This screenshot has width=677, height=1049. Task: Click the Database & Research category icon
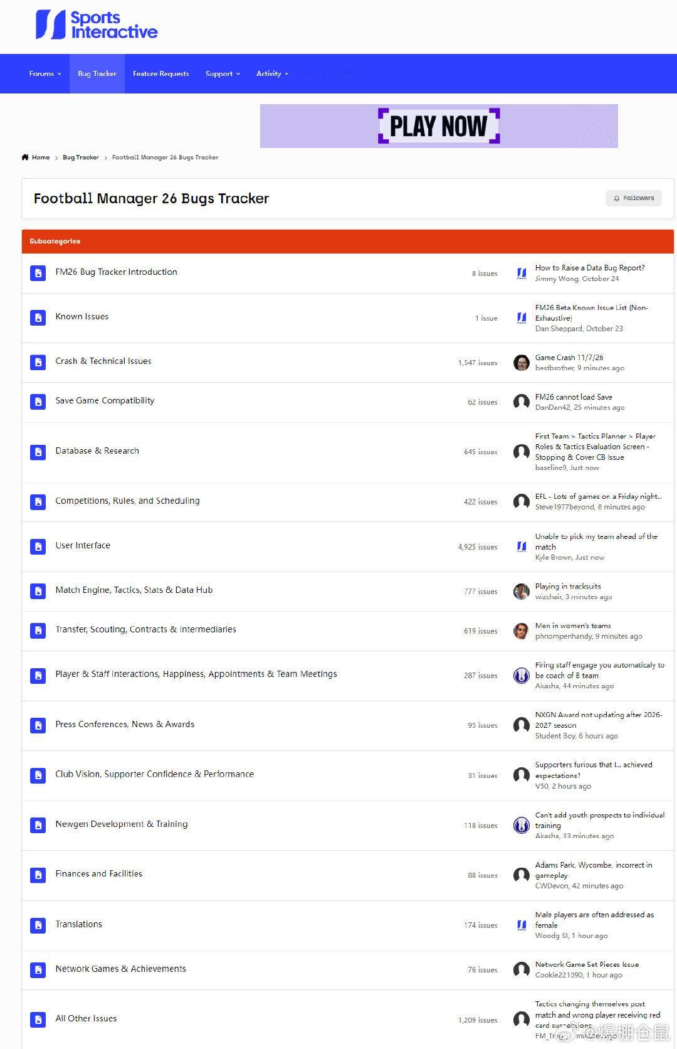(38, 452)
